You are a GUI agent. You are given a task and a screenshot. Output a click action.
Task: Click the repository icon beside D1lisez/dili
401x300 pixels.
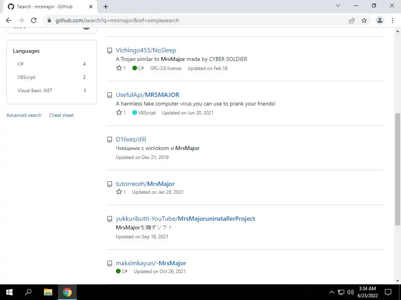pyautogui.click(x=110, y=139)
